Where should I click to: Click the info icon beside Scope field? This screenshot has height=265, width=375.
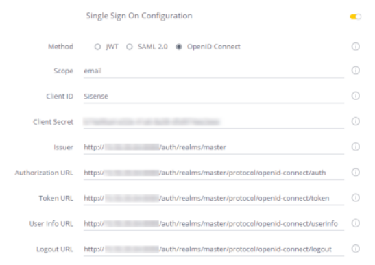tap(355, 71)
